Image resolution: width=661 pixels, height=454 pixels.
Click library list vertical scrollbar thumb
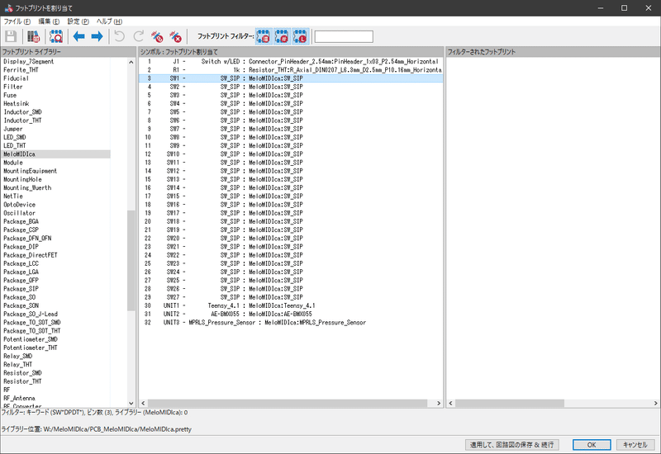click(x=131, y=260)
